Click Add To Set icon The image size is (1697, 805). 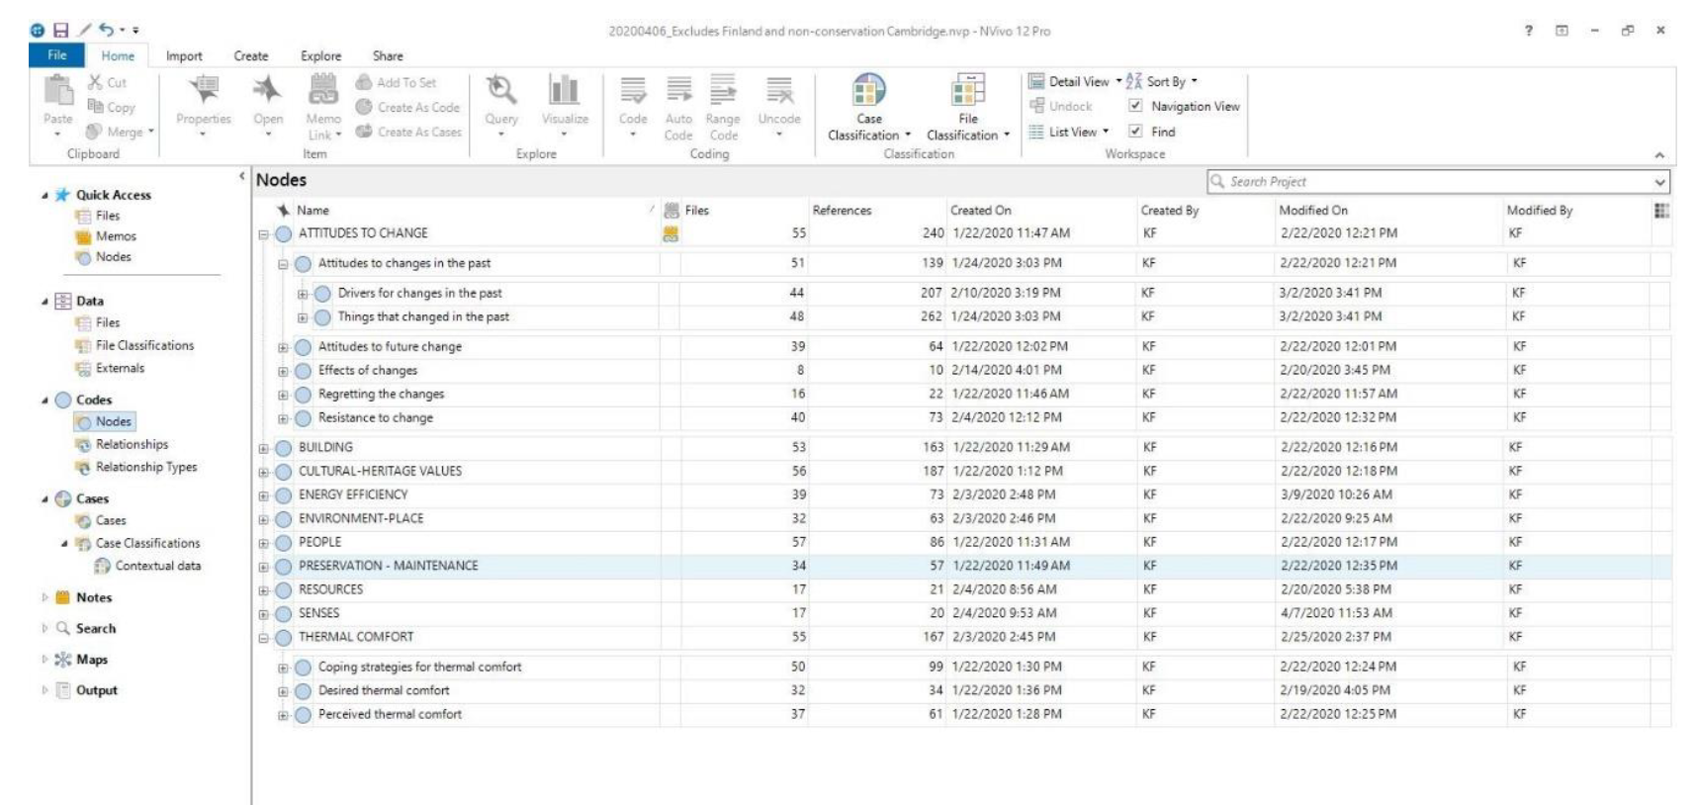(x=364, y=82)
